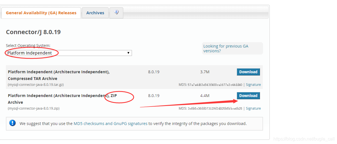Screen dimensions: 337x144
Task: Click MD5 hash of tar.gz archive
Action: point(215,84)
